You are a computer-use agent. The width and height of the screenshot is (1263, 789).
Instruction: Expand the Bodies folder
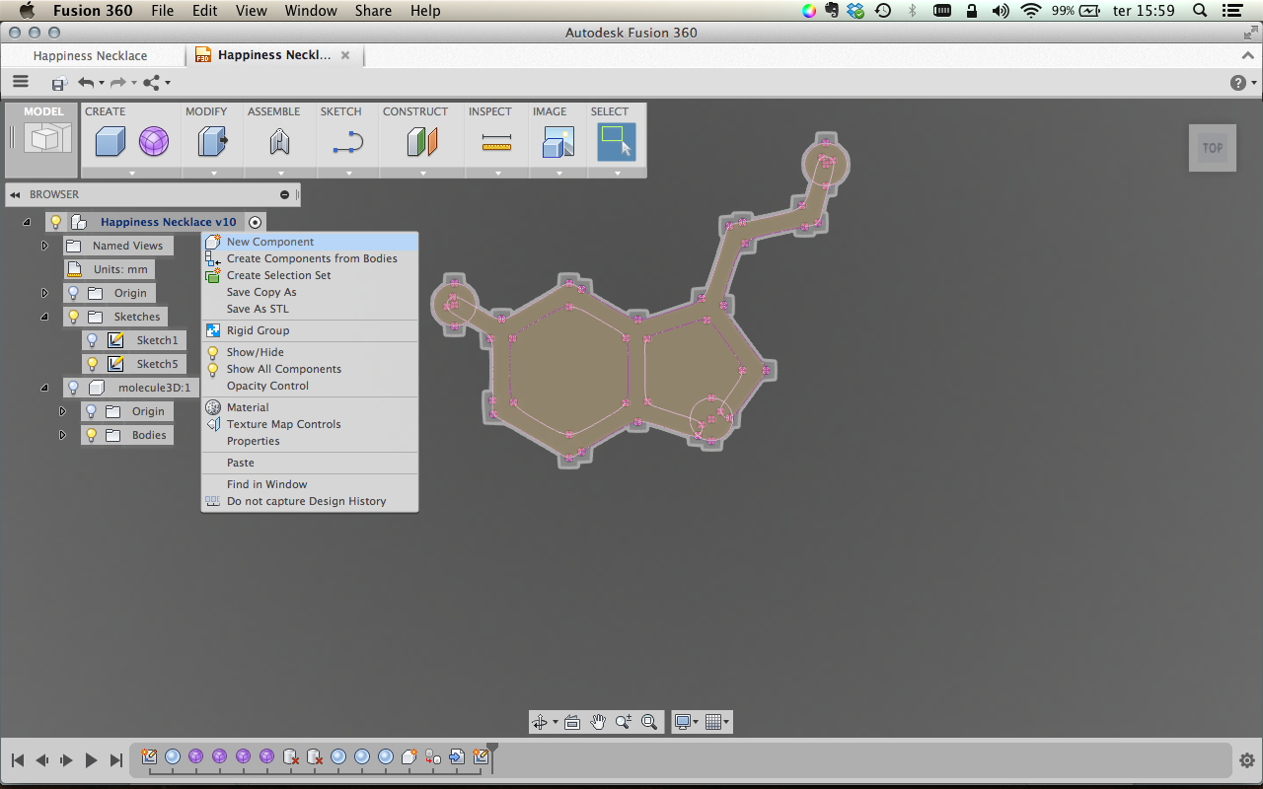[63, 435]
